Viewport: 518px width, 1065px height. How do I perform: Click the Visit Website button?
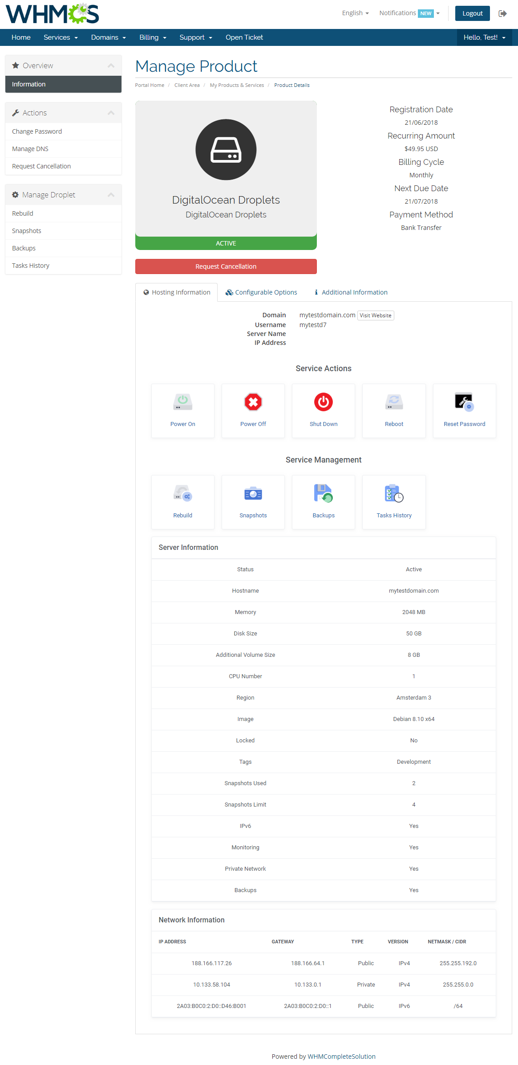376,315
